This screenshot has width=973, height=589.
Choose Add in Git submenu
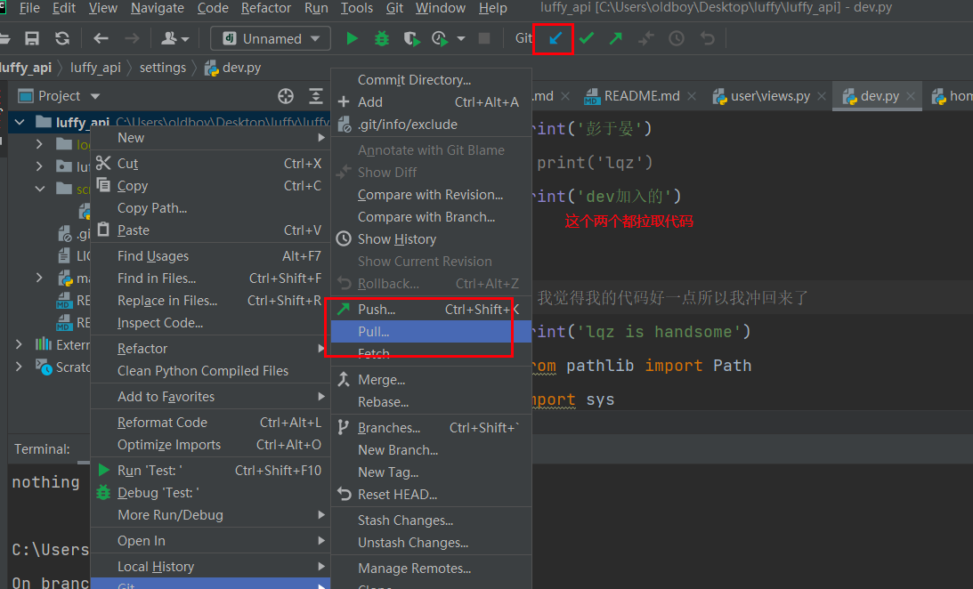tap(431, 102)
